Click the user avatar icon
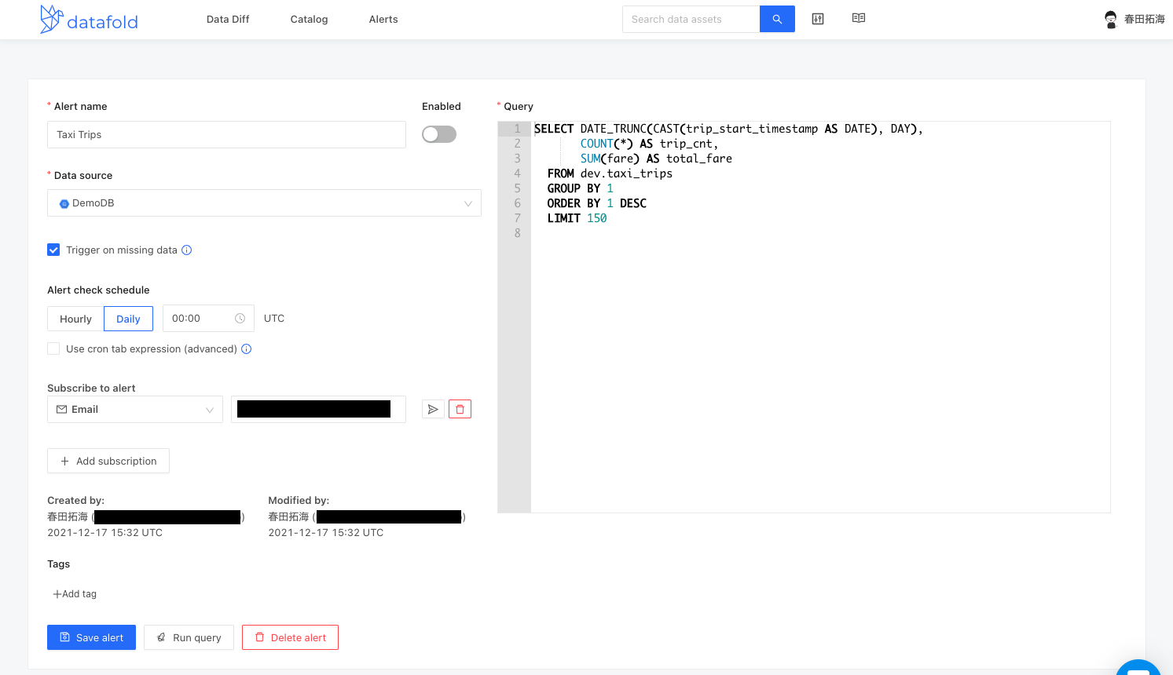 [x=1111, y=20]
